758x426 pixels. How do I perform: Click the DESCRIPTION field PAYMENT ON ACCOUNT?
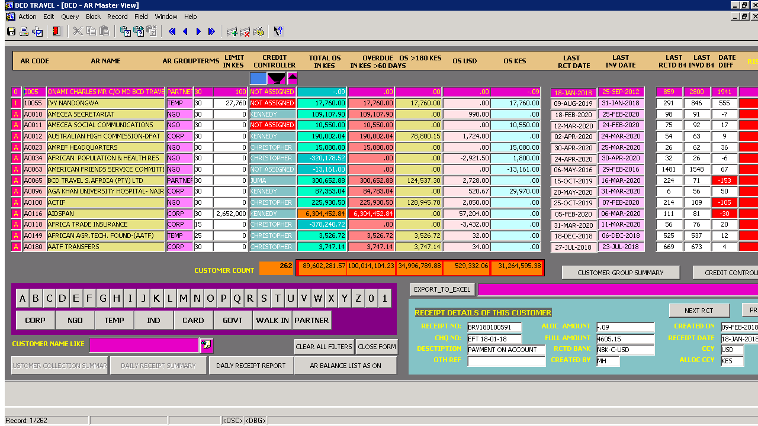506,350
